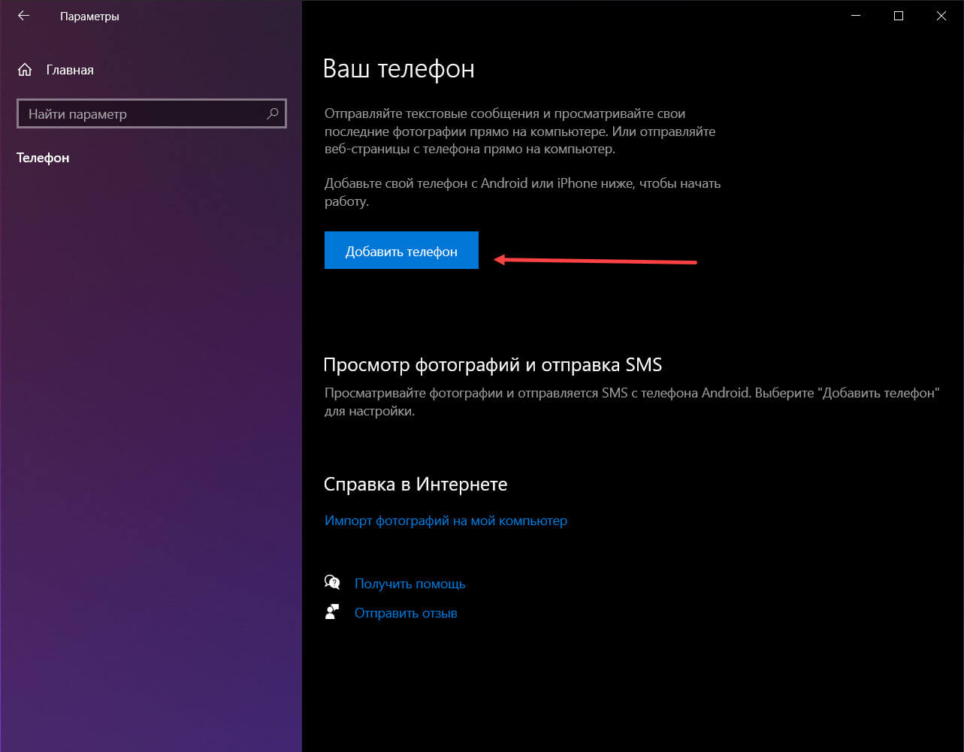
Task: Click the Параметры window title
Action: pyautogui.click(x=89, y=16)
